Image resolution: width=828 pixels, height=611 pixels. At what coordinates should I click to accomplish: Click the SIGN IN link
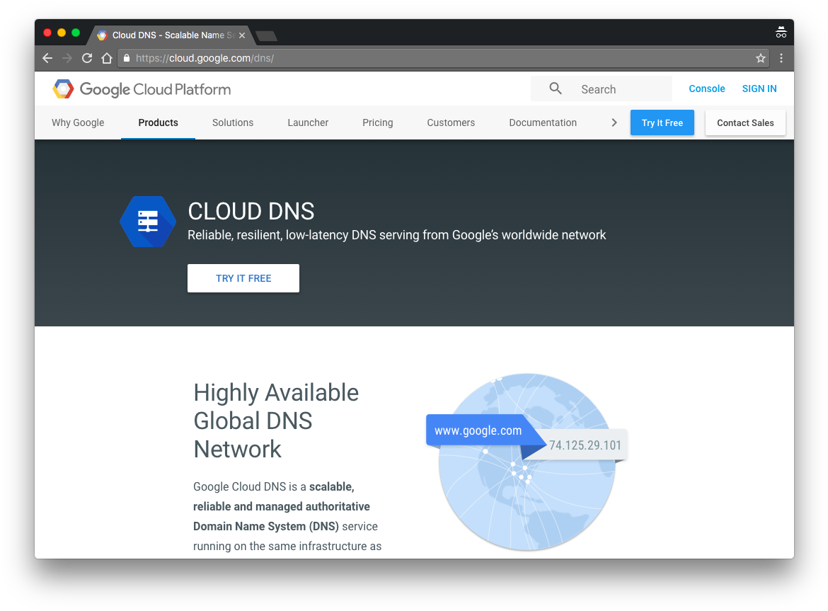coord(759,88)
